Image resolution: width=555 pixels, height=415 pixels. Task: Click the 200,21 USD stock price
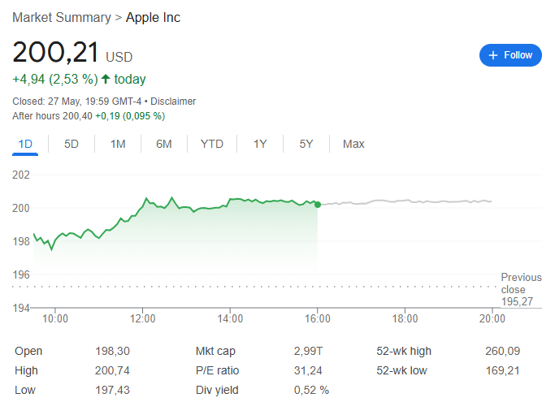point(55,54)
